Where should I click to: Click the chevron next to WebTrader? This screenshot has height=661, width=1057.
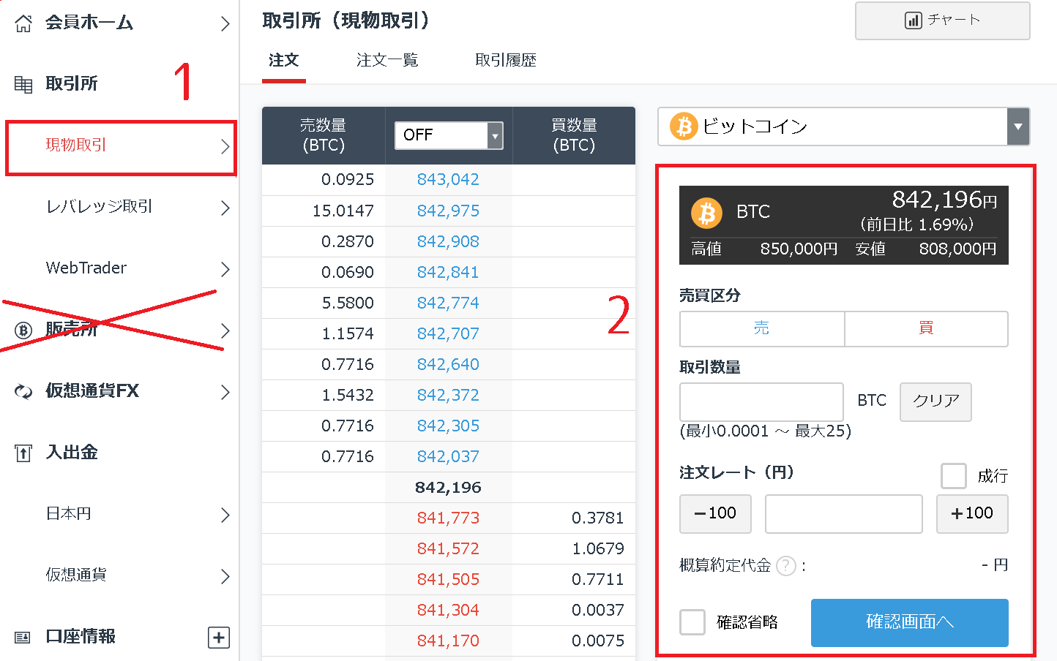point(225,270)
